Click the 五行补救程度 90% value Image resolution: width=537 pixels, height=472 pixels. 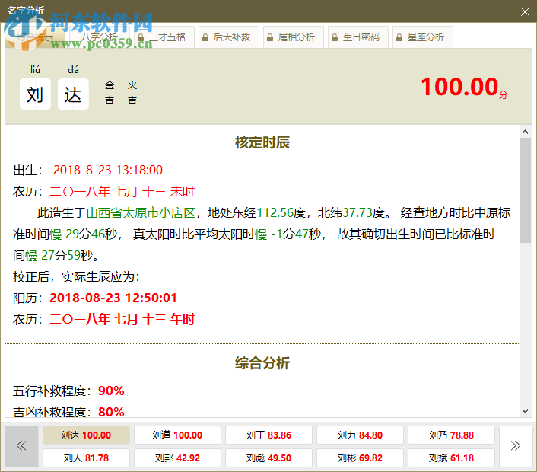(x=111, y=391)
